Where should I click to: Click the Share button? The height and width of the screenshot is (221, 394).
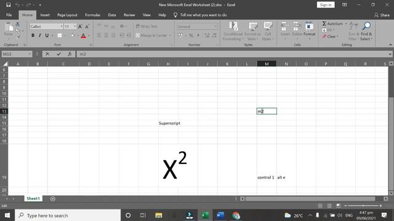click(x=382, y=15)
